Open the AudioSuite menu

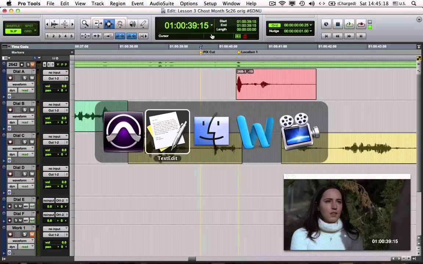coord(162,4)
